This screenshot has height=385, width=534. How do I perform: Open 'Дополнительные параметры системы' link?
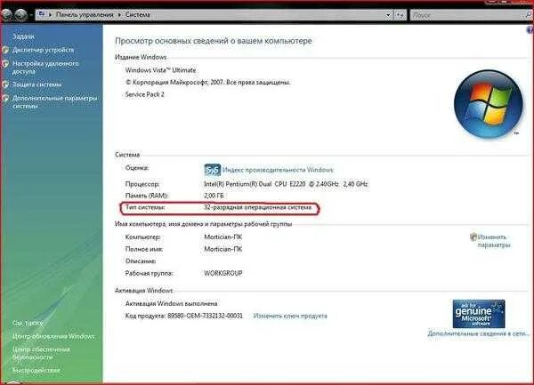[55, 102]
